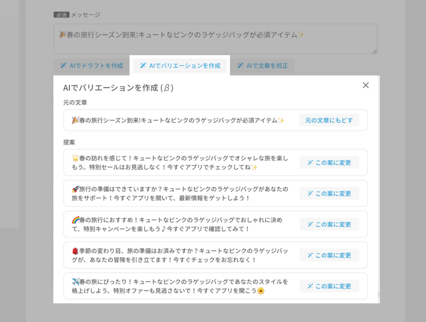Select the original text card labeled '元の文章'

click(176, 120)
